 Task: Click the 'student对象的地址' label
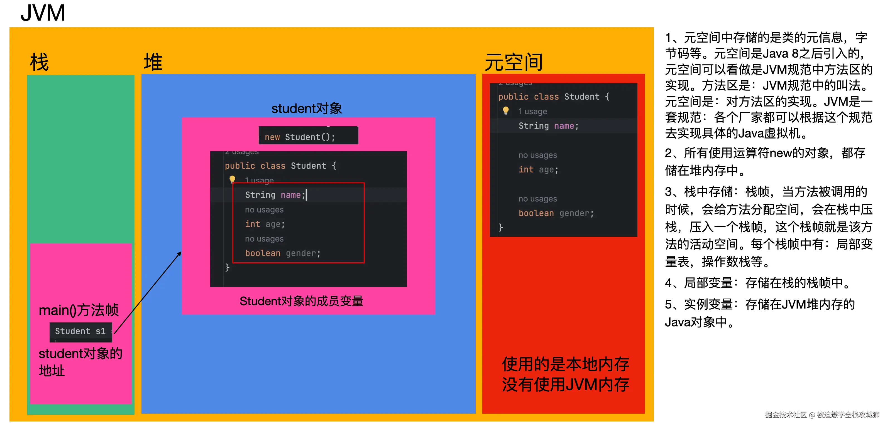pos(80,362)
